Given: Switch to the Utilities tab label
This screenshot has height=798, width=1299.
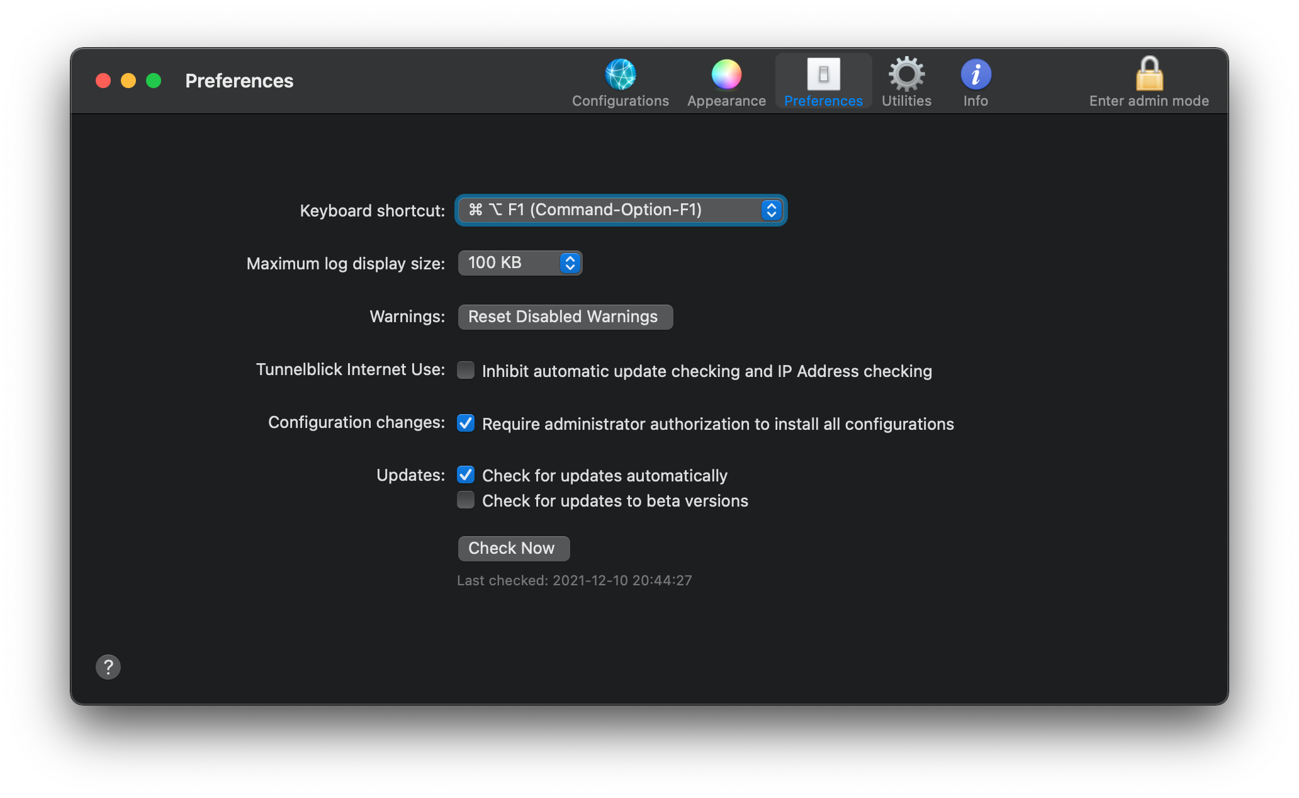Looking at the screenshot, I should point(906,101).
